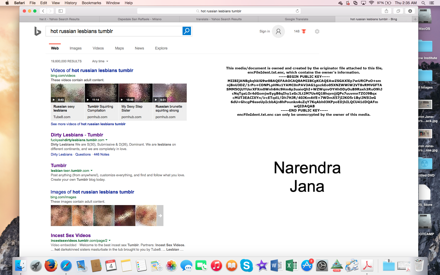
Task: Select the Videos search tab
Action: 98,48
